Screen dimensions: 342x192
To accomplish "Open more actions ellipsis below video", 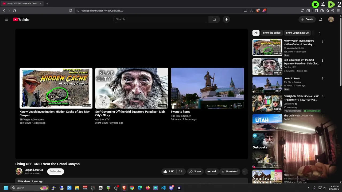I will (245, 171).
